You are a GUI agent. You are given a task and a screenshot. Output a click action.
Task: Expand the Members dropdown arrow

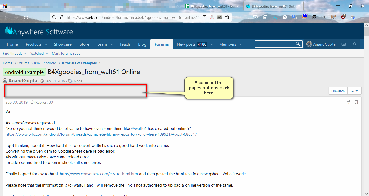click(240, 44)
